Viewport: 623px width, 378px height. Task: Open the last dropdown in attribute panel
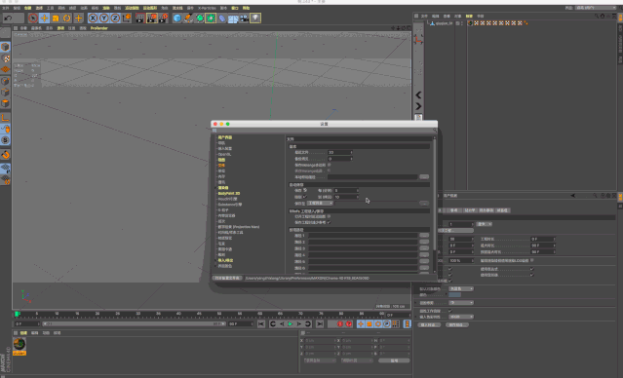click(x=461, y=317)
